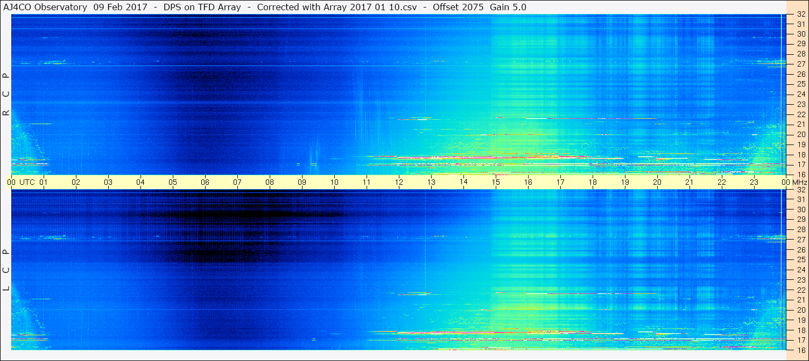Click the 07 hour mark on time axis
Viewport: 809px width, 361px height.
(237, 182)
